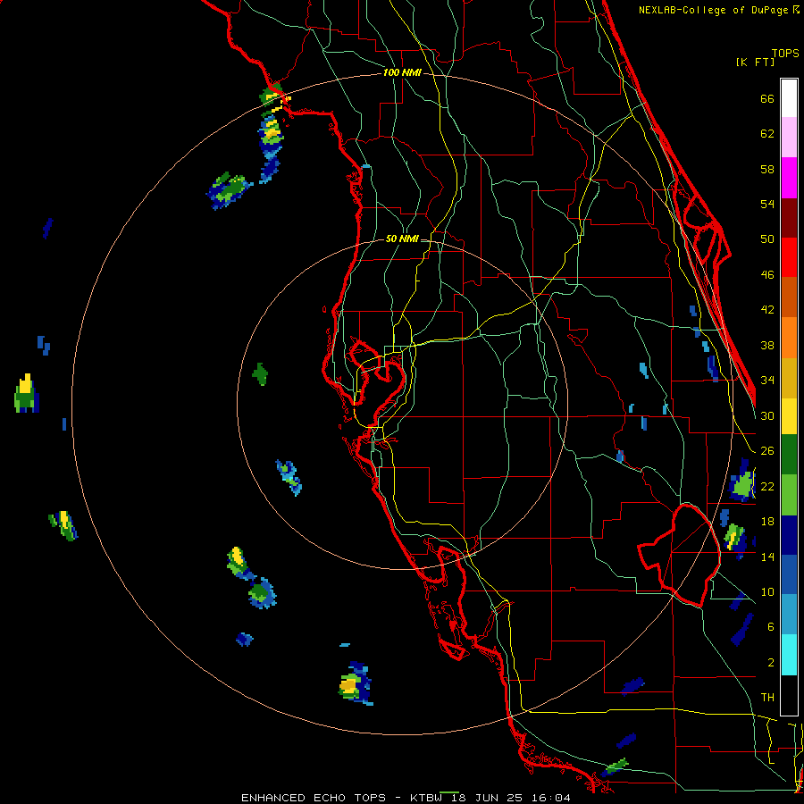This screenshot has width=804, height=804.
Task: Click the ENHANCED ECHO TOPS caption text
Action: click(314, 798)
